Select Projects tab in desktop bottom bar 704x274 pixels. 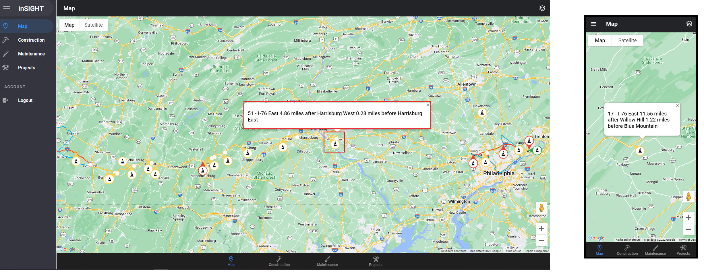(x=376, y=261)
